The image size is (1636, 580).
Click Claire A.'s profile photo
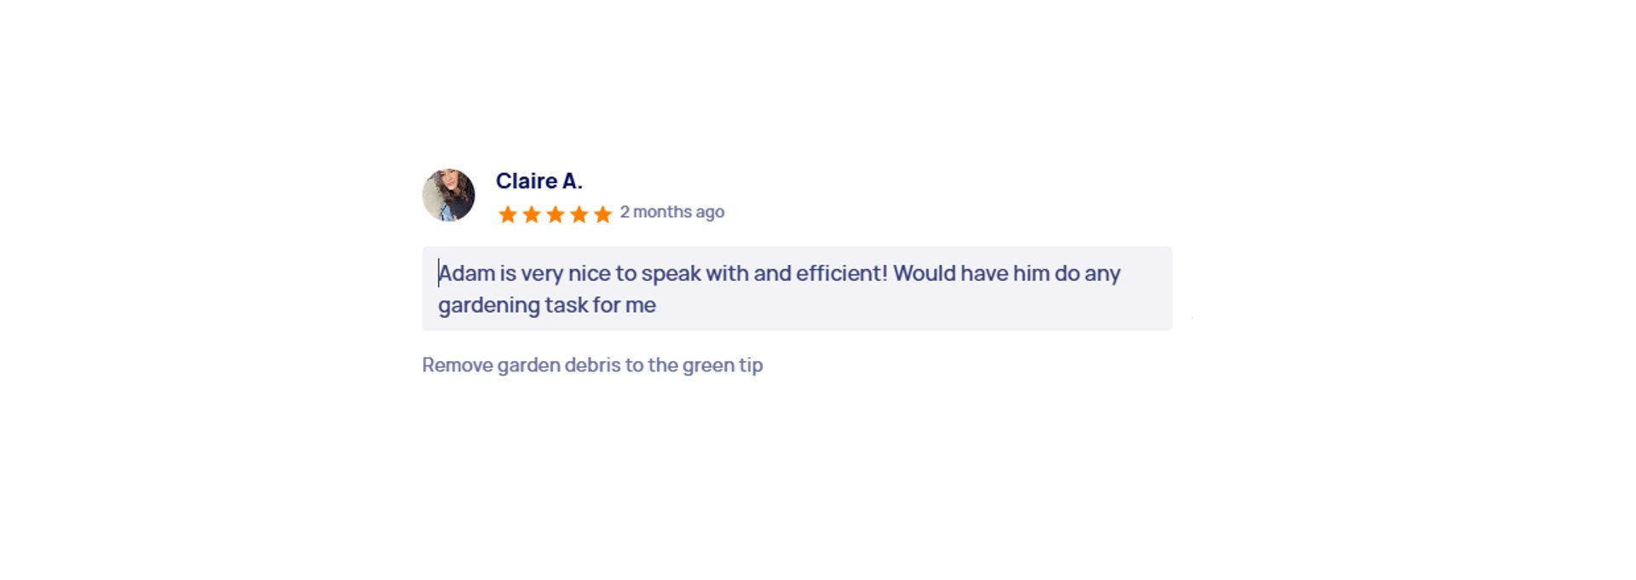[448, 195]
